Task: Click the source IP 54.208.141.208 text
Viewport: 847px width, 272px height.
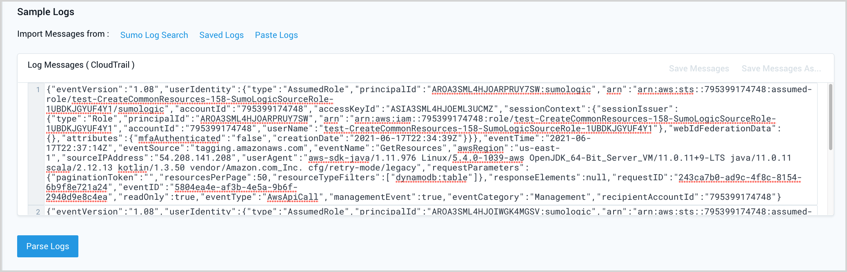Action: 195,158
